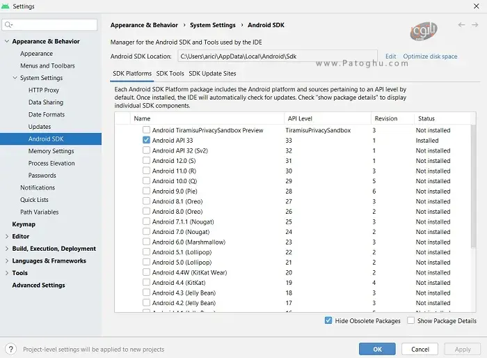Select Data Sharing settings
Screen dimensions: 487x358
click(46, 102)
